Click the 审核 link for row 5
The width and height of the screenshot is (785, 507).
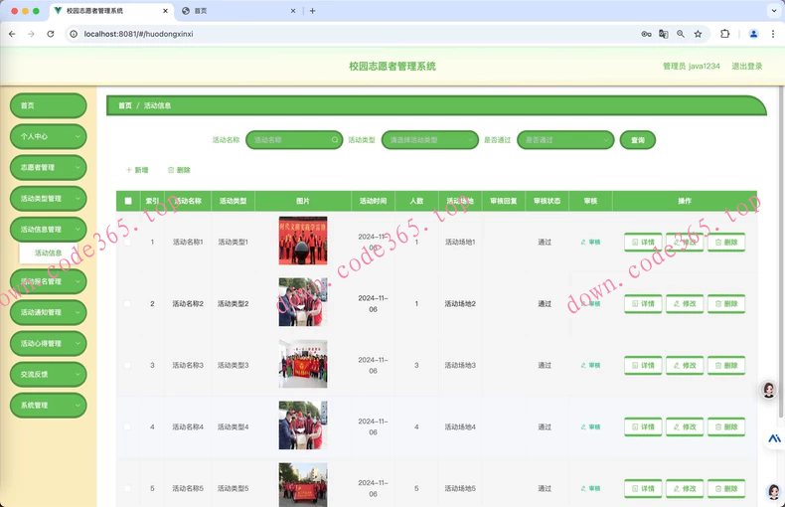[591, 488]
